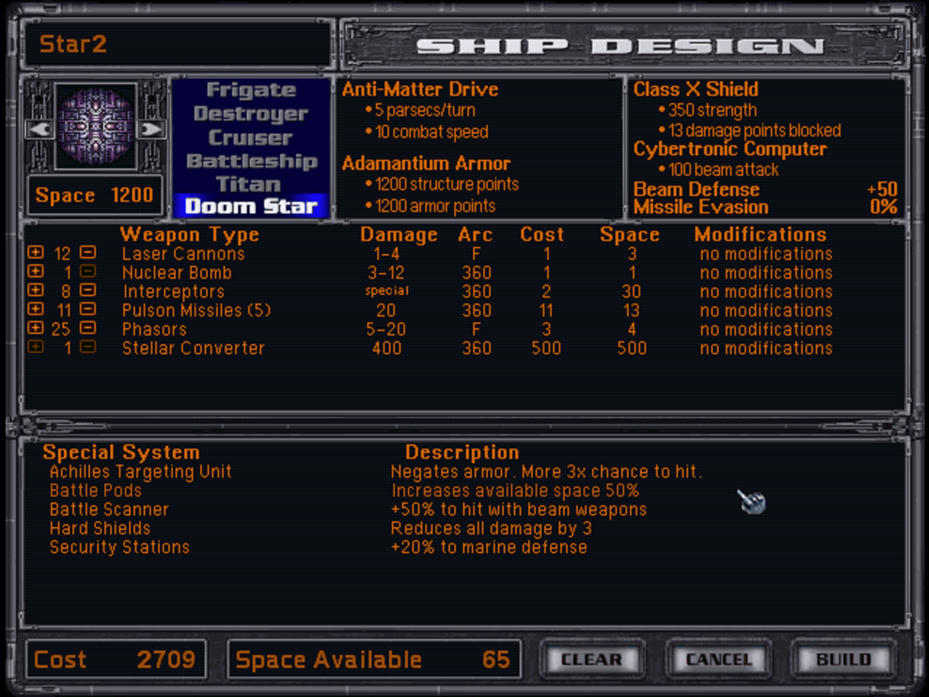929x697 pixels.
Task: Click the plus icon for Laser Cannons
Action: (35, 253)
